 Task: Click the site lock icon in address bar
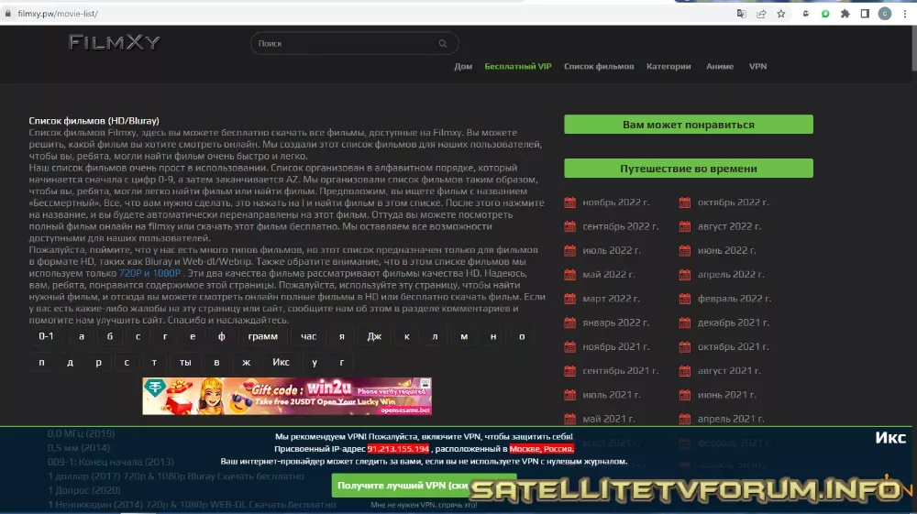point(7,14)
